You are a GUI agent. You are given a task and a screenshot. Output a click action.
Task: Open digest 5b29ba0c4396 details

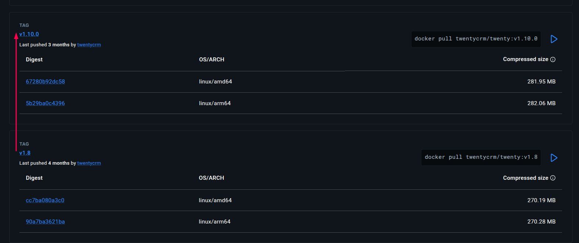(45, 103)
